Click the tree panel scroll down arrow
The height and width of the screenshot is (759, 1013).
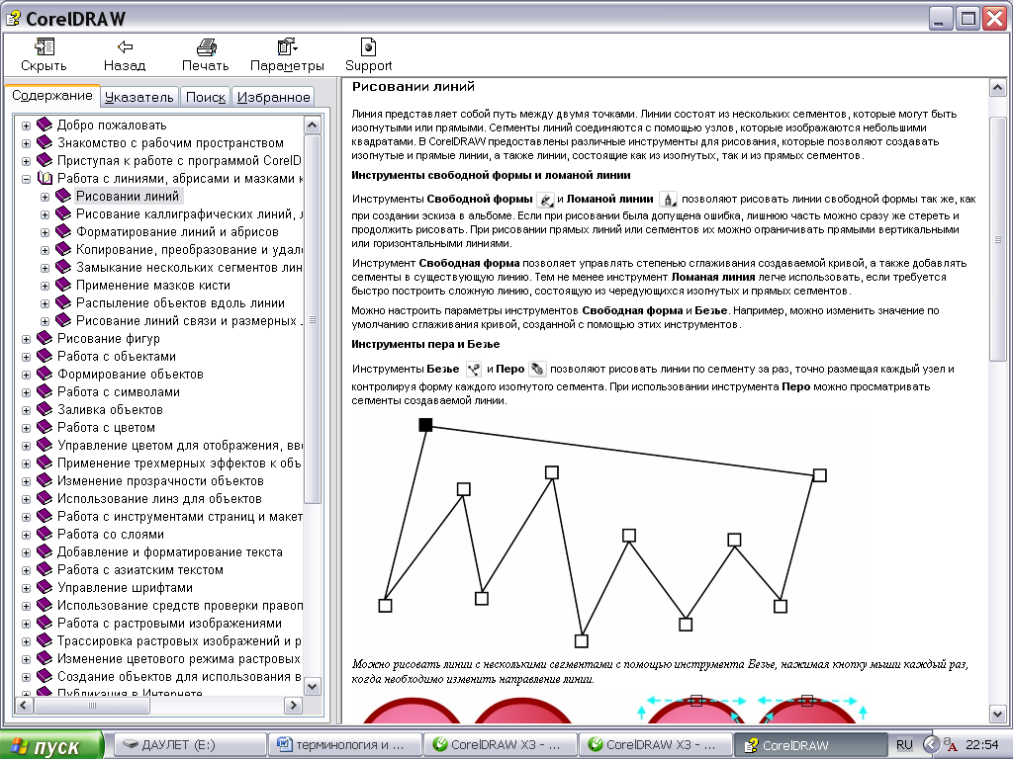click(x=312, y=686)
